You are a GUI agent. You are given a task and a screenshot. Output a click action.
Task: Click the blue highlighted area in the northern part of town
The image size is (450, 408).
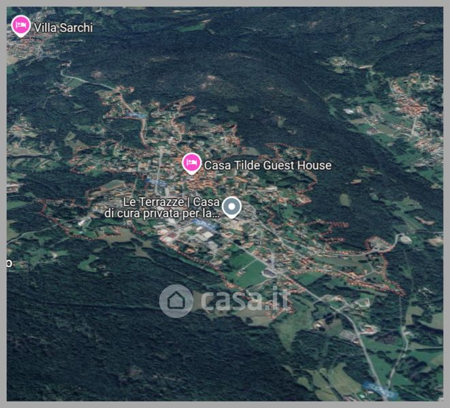pos(138,116)
